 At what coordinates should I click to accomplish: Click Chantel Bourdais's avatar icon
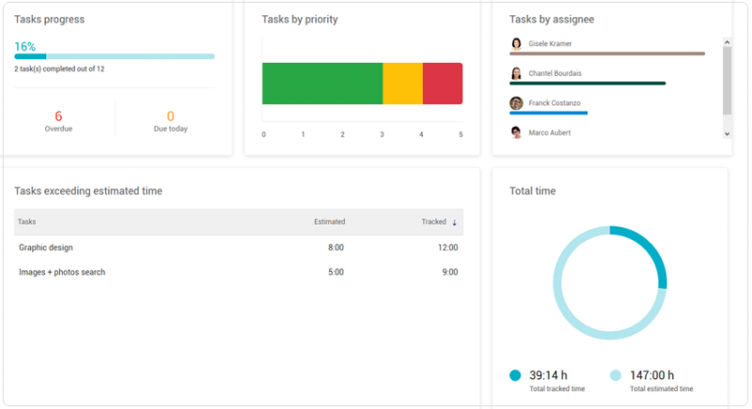pyautogui.click(x=516, y=73)
